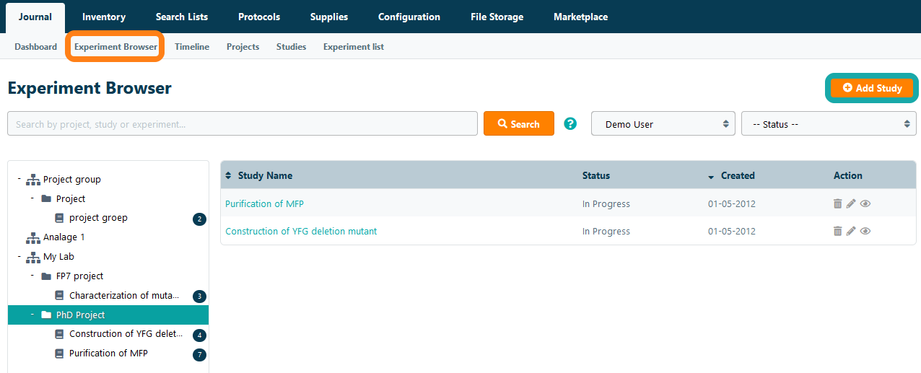Open the Timeline sub-tab

tap(191, 47)
